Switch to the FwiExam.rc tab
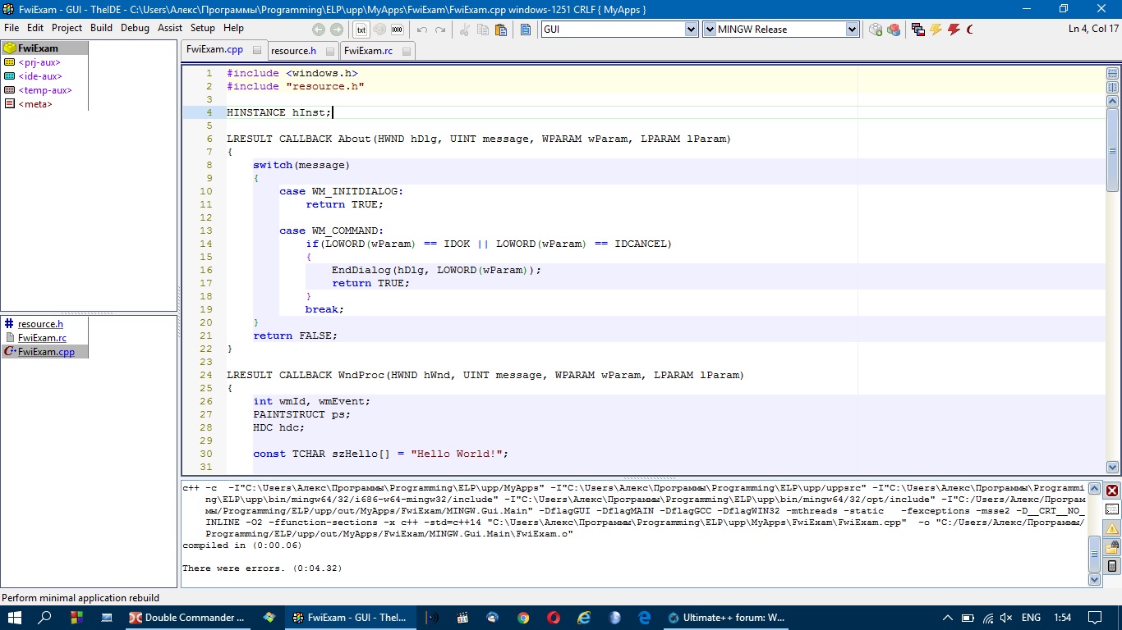 (368, 51)
